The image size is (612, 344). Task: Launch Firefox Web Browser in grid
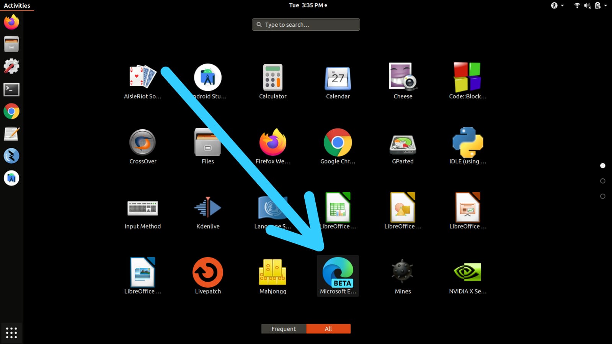(x=273, y=146)
